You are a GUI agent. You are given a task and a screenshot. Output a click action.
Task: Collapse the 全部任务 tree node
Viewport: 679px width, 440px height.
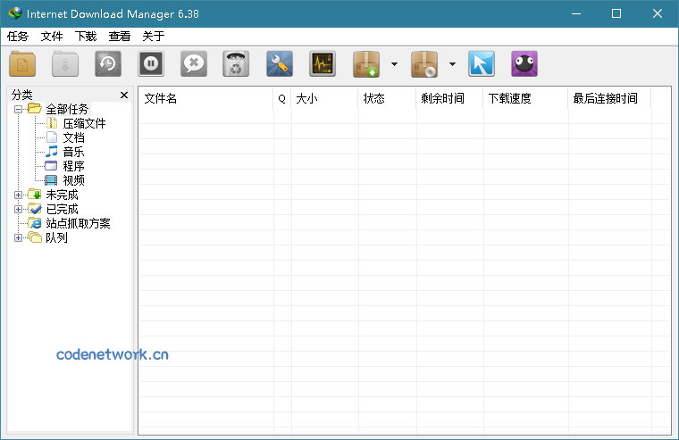point(19,109)
